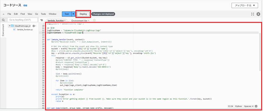Open the Edit menu

[16, 14]
